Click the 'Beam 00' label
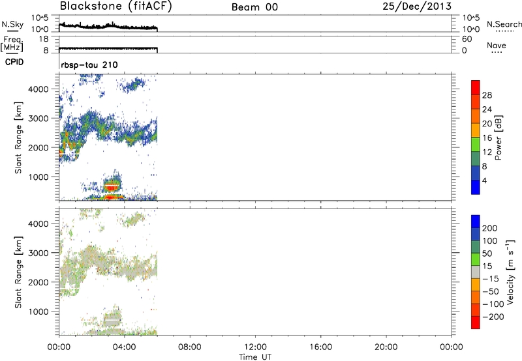522x361 pixels. 254,7
